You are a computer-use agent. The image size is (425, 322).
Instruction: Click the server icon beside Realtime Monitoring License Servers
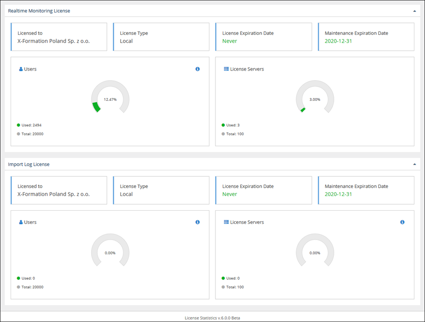tap(226, 69)
